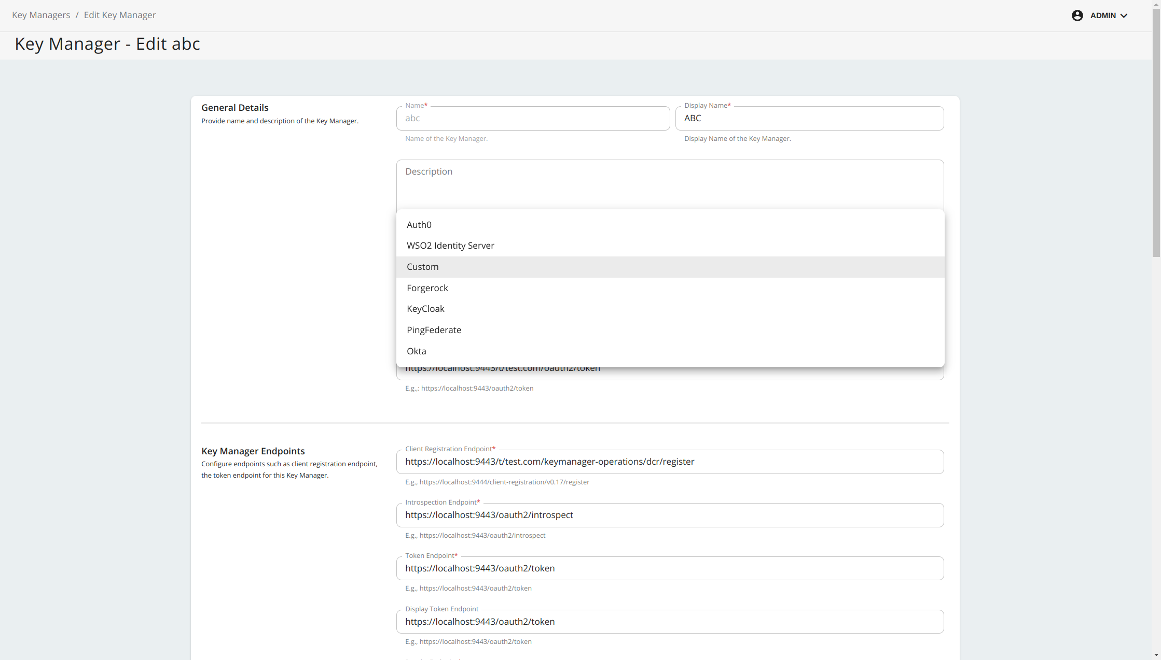Click the scrollbar down arrow
The width and height of the screenshot is (1161, 660).
pyautogui.click(x=1156, y=654)
